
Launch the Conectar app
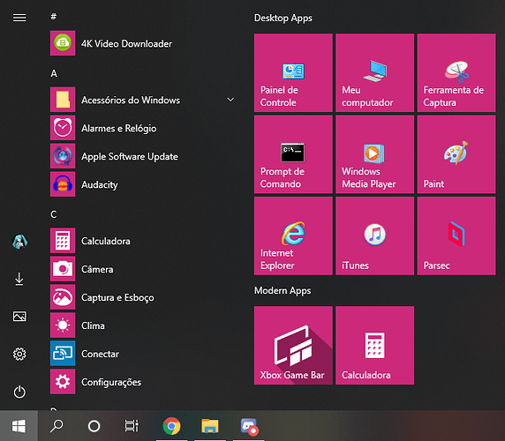pos(143,354)
